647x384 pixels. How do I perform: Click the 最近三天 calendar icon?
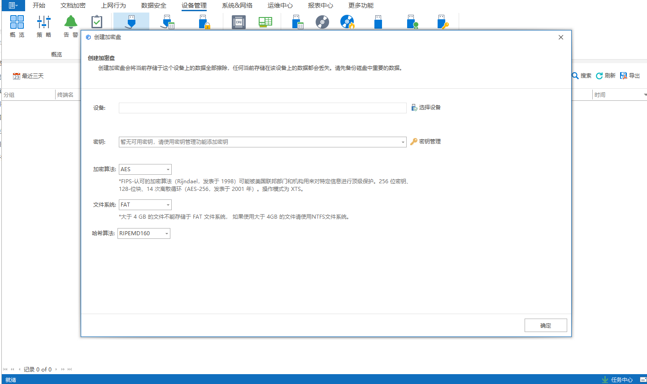pos(17,76)
